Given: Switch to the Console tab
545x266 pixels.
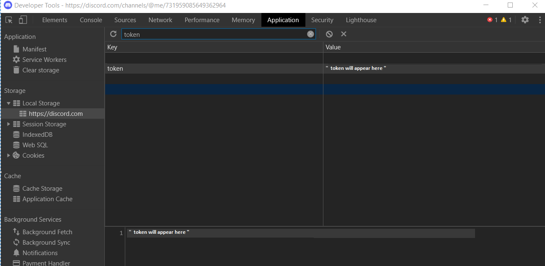Looking at the screenshot, I should [x=90, y=20].
